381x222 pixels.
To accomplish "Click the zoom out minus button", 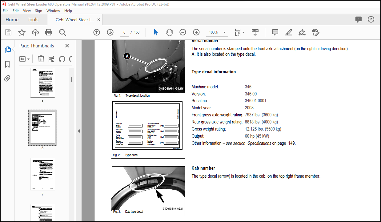I will [x=183, y=32].
